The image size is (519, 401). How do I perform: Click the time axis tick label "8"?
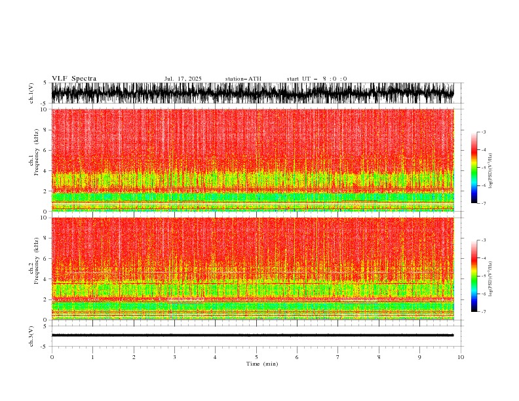tap(379, 357)
